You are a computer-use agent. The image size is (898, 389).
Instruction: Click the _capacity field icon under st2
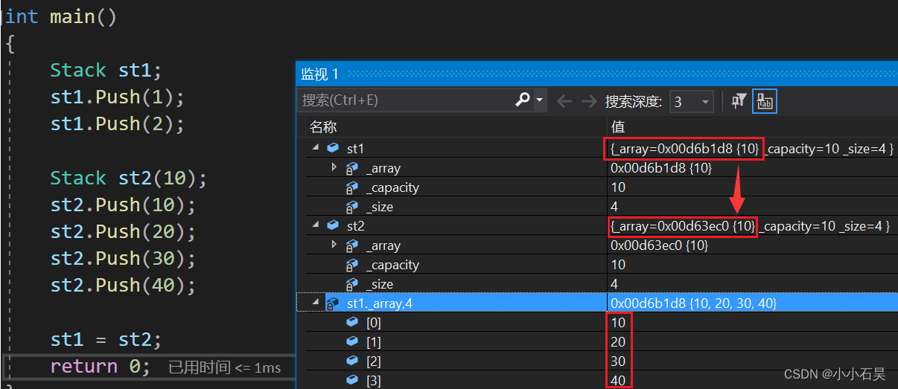352,265
